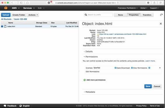Image resolution: width=165 pixels, height=108 pixels.
Task: Click the Safari address bar URL
Action: [x=86, y=3]
